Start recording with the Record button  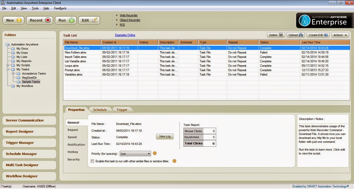(x=40, y=20)
